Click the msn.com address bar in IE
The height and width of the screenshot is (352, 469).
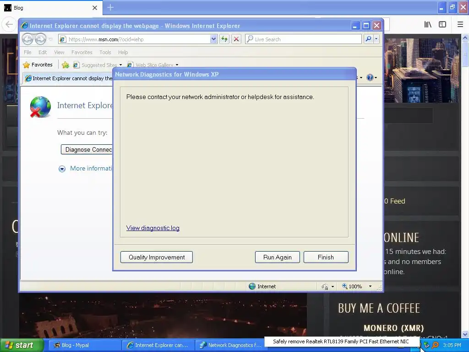pos(137,39)
